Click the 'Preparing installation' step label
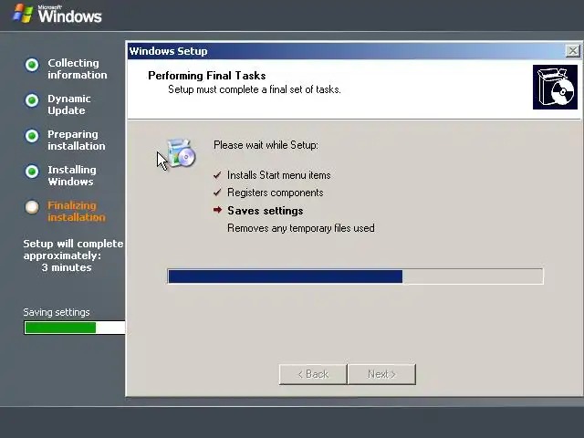 tap(77, 140)
